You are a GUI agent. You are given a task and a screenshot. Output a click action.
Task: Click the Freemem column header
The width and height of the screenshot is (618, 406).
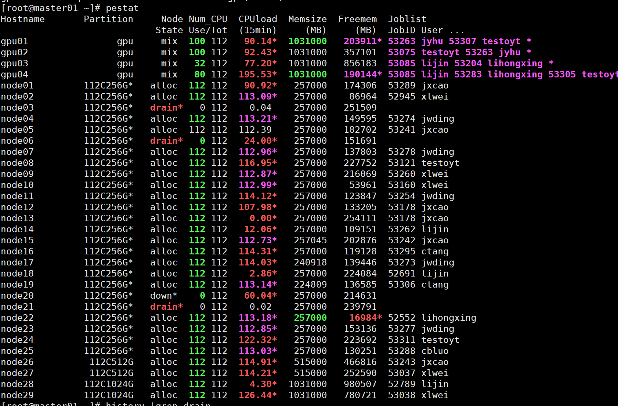pos(357,19)
